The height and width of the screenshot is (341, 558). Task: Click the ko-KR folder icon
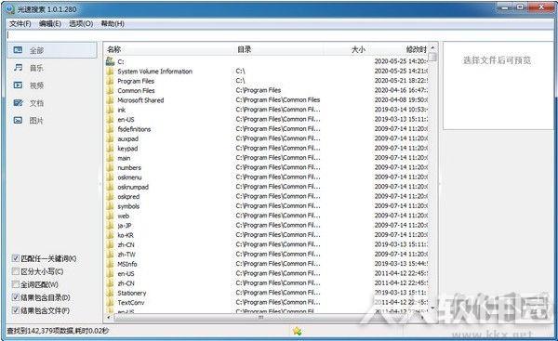click(110, 235)
